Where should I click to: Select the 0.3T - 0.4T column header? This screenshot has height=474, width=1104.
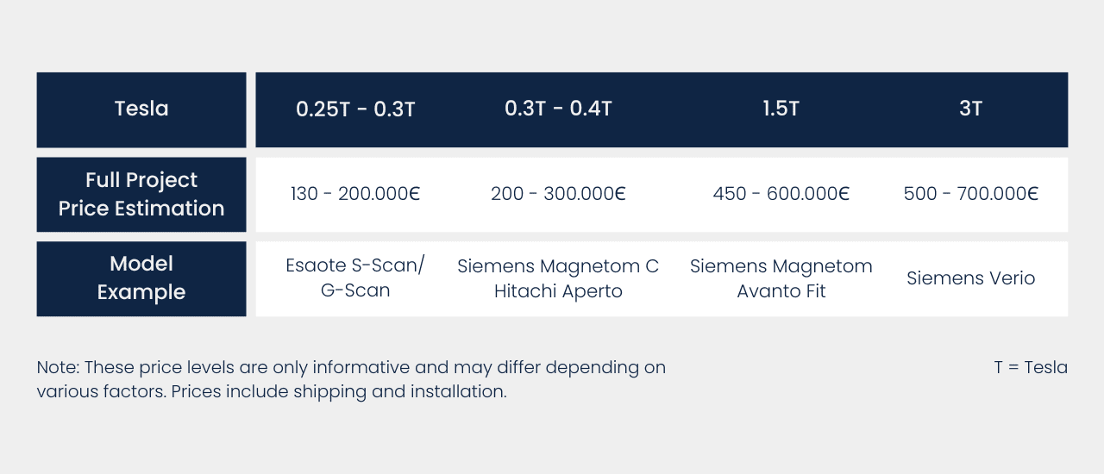tap(558, 109)
